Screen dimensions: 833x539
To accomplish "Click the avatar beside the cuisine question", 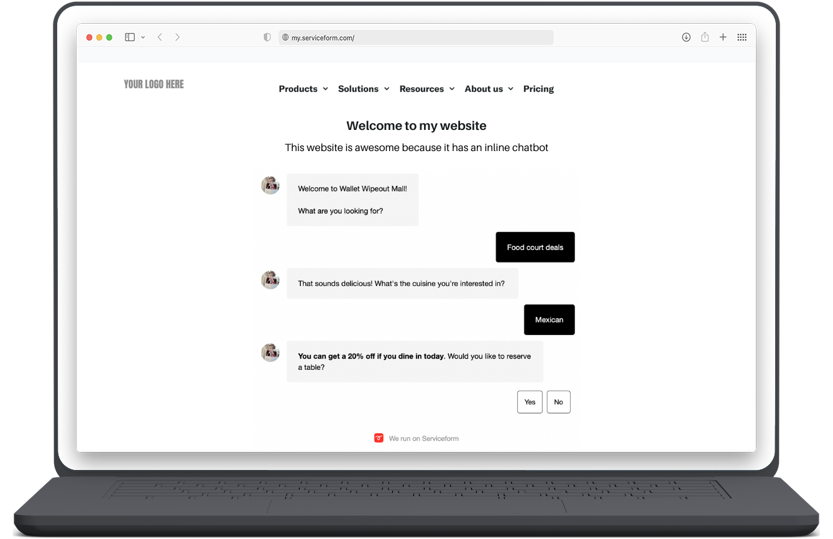I will point(270,280).
